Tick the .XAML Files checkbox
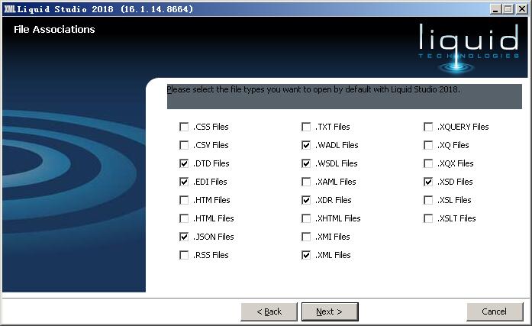The image size is (532, 326). click(306, 182)
